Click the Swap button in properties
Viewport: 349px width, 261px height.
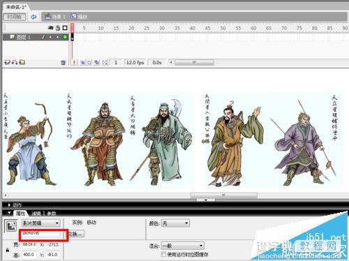pos(76,234)
